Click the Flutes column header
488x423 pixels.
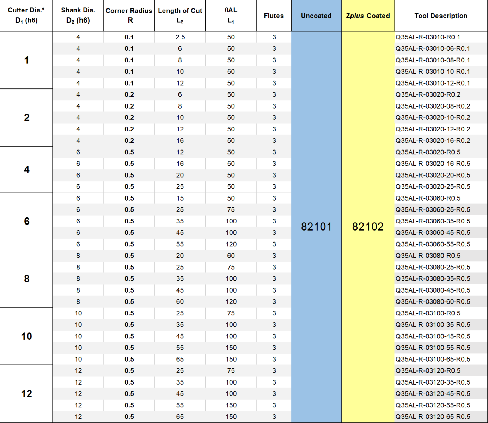click(x=274, y=16)
